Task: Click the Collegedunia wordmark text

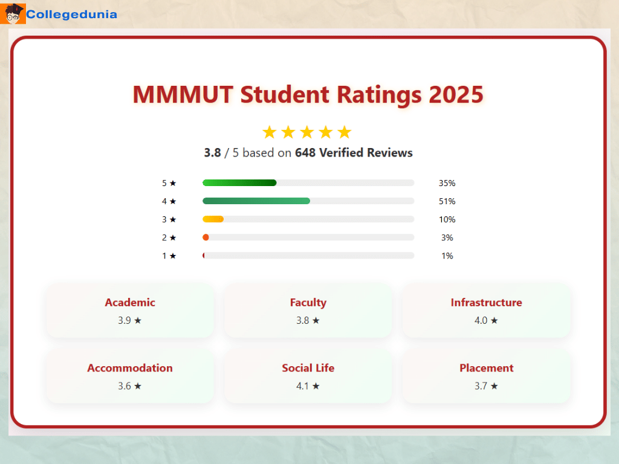Action: pyautogui.click(x=71, y=13)
